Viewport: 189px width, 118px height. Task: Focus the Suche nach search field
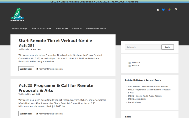[x=143, y=47]
